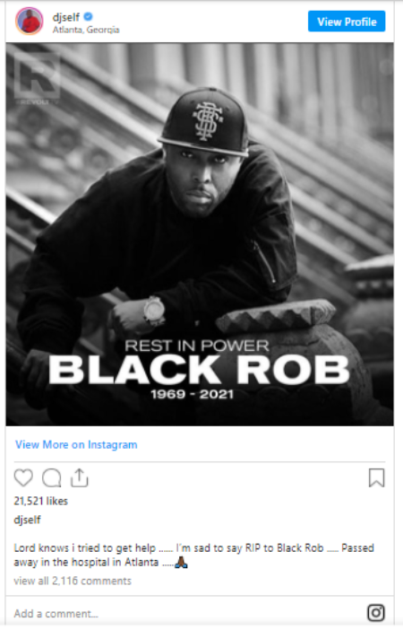Open the Black Rob tribute photo
403x630 pixels.
click(200, 234)
